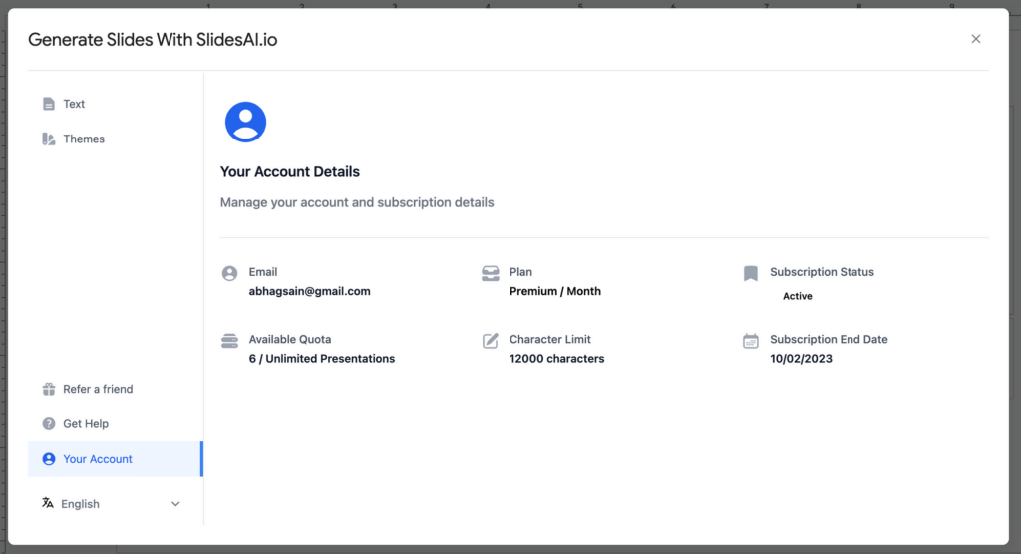Click the Email person icon
1021x554 pixels.
(229, 273)
